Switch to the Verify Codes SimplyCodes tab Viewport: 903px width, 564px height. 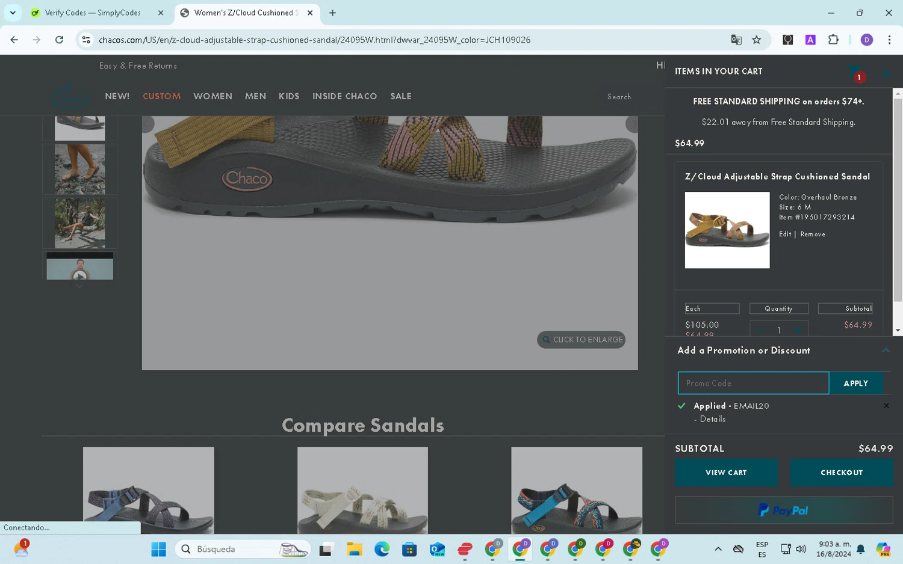[93, 13]
